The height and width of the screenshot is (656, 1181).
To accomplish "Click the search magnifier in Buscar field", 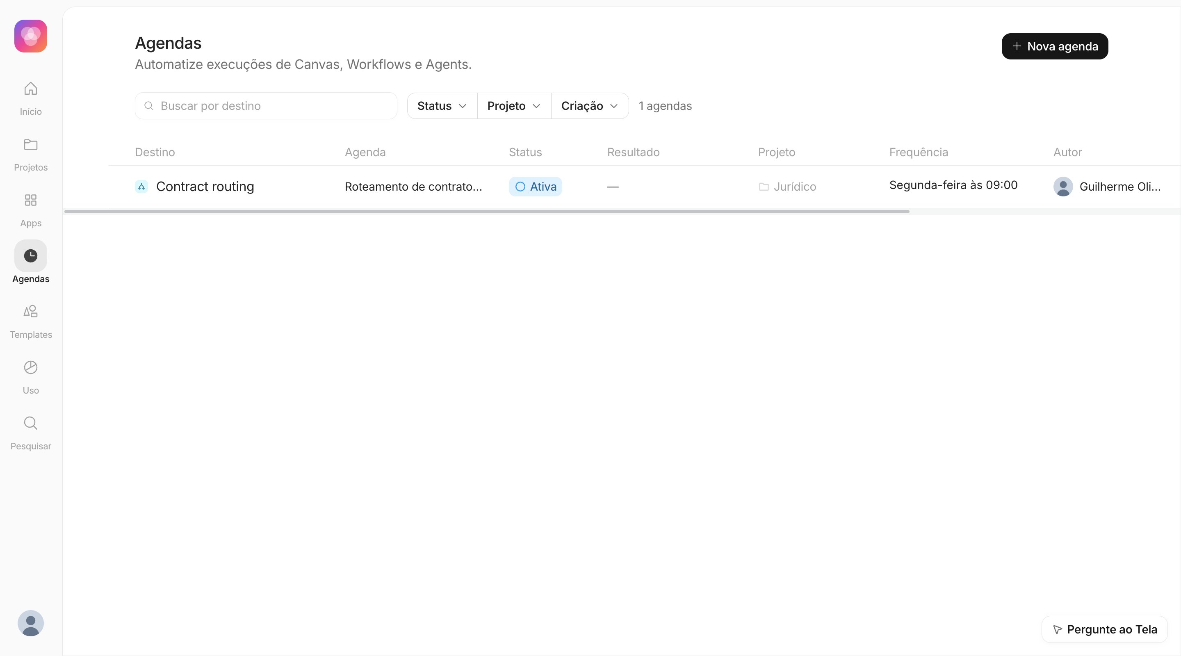I will 148,106.
